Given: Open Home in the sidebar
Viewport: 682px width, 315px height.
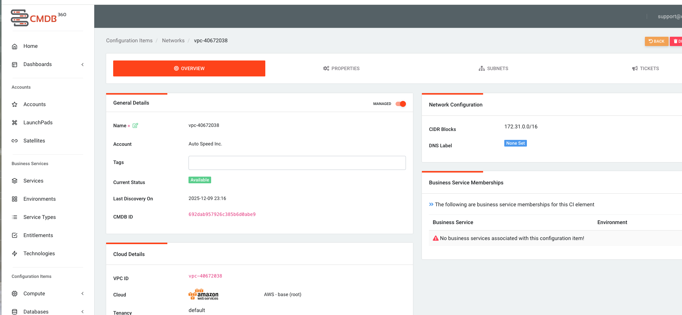Looking at the screenshot, I should click(30, 46).
